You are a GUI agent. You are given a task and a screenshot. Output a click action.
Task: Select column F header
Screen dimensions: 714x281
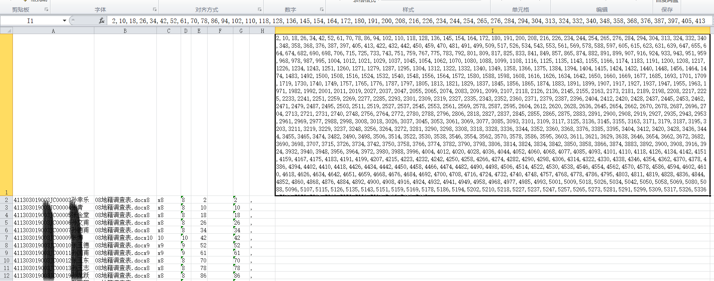tap(220, 31)
